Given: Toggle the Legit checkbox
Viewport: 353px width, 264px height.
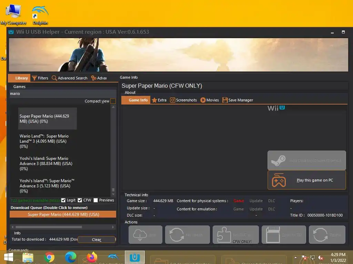Looking at the screenshot, I should pos(63,200).
